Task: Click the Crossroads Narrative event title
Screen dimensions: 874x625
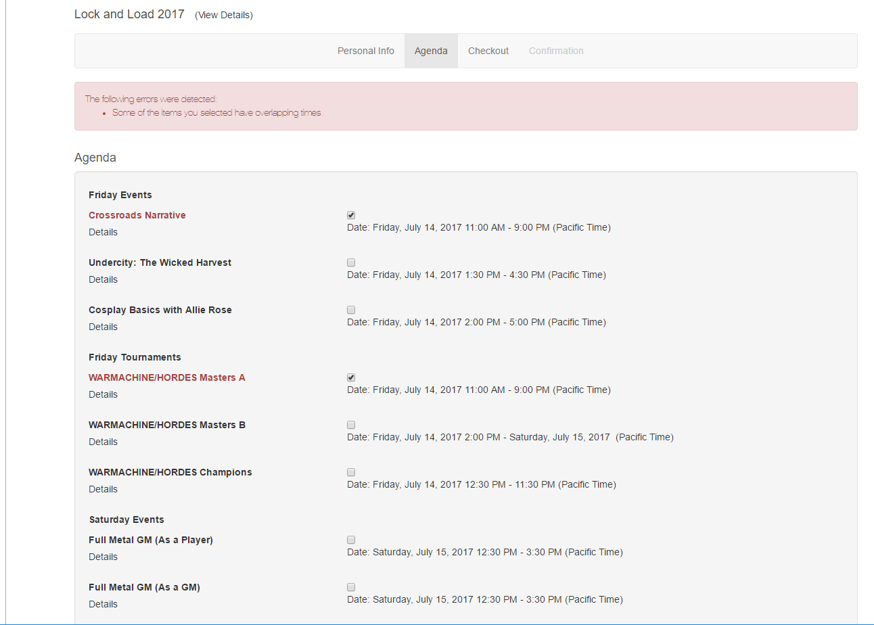Action: tap(137, 215)
